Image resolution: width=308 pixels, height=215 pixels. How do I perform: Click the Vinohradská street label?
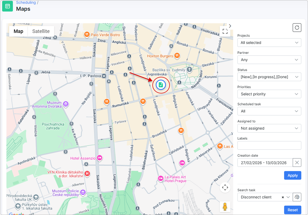[210, 32]
